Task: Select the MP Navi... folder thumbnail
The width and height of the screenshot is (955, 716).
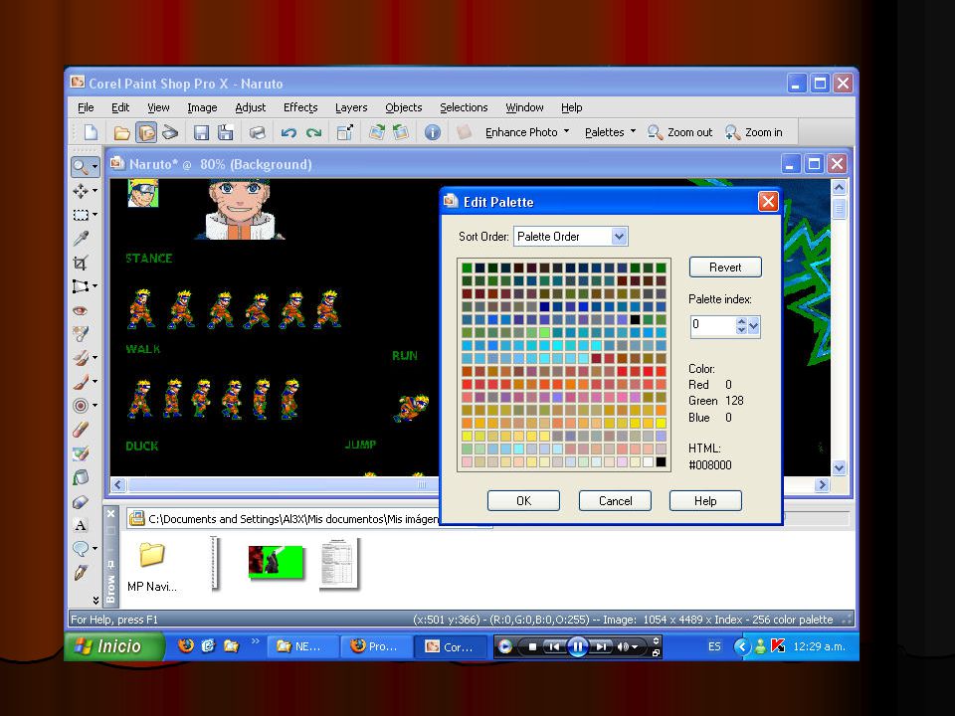Action: pos(151,566)
